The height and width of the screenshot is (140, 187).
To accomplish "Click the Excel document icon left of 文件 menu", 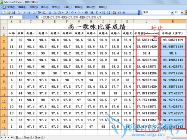I will 3,7.
